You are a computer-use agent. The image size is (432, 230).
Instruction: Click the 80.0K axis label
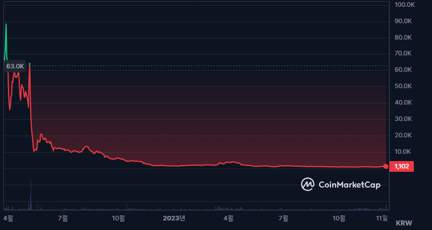coord(403,37)
